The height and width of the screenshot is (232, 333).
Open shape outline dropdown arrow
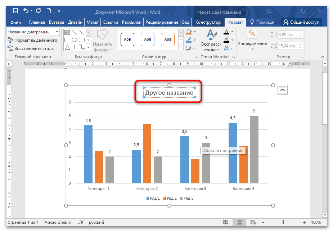tap(194, 40)
